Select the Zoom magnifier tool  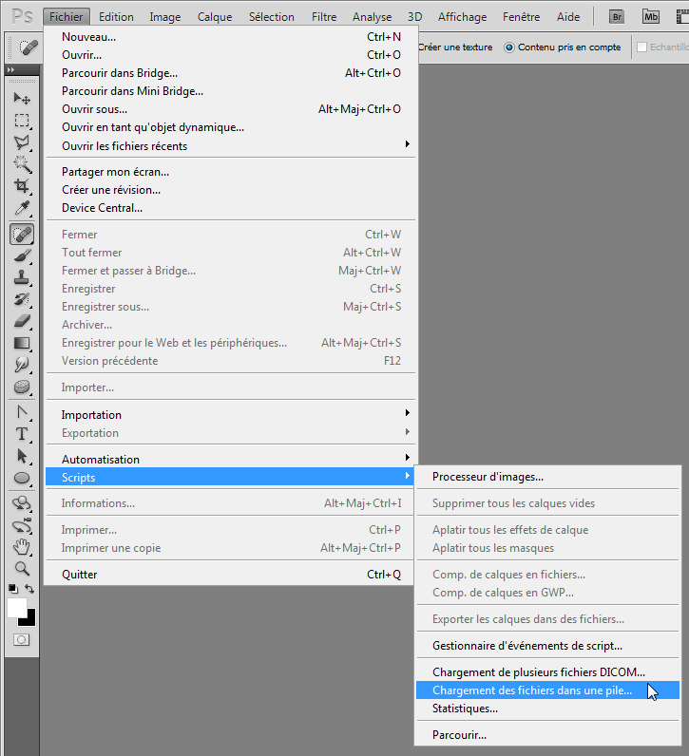(x=22, y=569)
